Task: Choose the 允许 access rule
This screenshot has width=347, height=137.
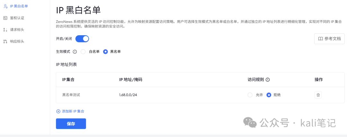Action: coord(250,95)
